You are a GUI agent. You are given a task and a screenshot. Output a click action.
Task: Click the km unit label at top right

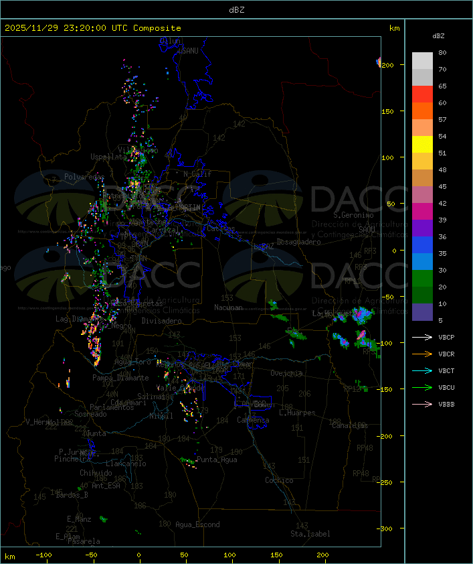pos(394,28)
